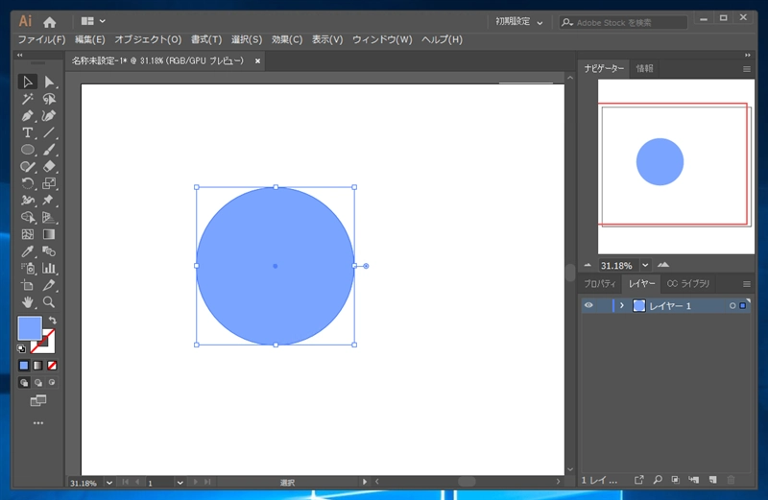
Task: Open the Layers panel options menu
Action: point(747,284)
